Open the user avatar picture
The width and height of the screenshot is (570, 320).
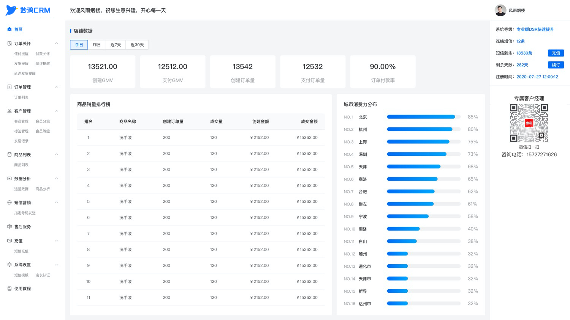tap(500, 10)
